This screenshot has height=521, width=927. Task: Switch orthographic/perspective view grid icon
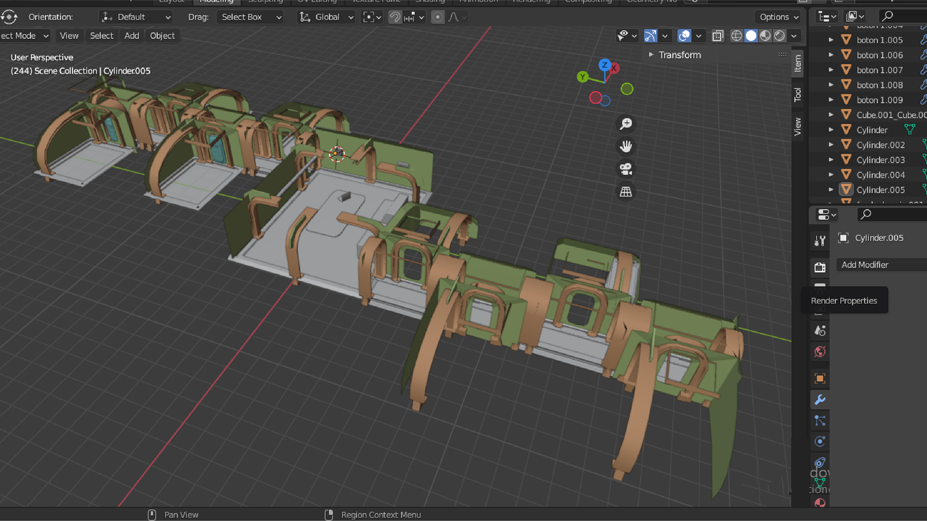(626, 192)
